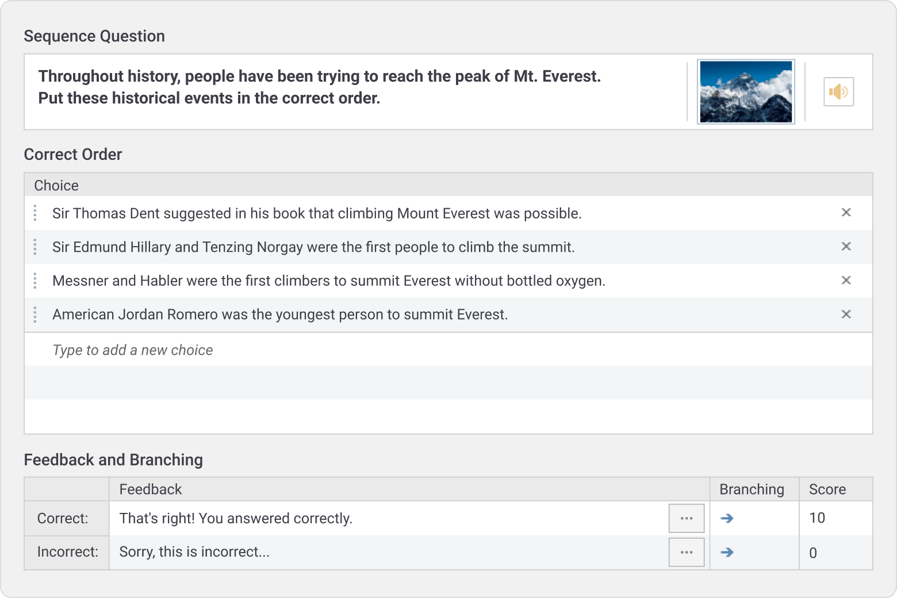Click the Incorrect score value of 0
The width and height of the screenshot is (897, 598).
[812, 553]
